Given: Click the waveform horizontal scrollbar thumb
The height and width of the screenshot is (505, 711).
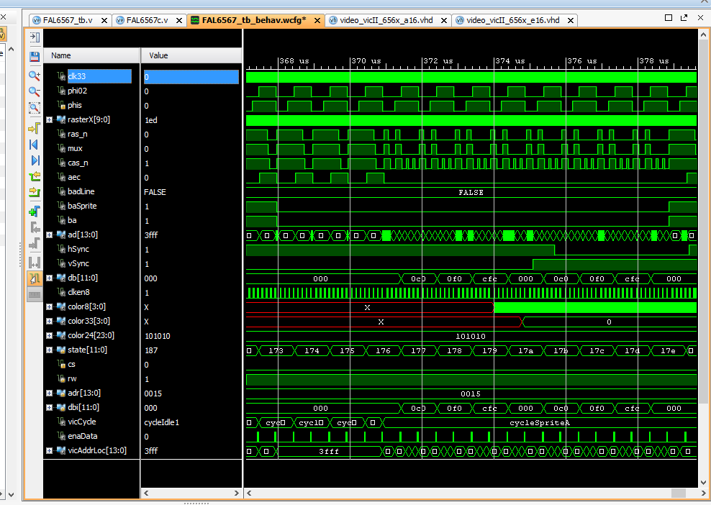Looking at the screenshot, I should tap(678, 493).
